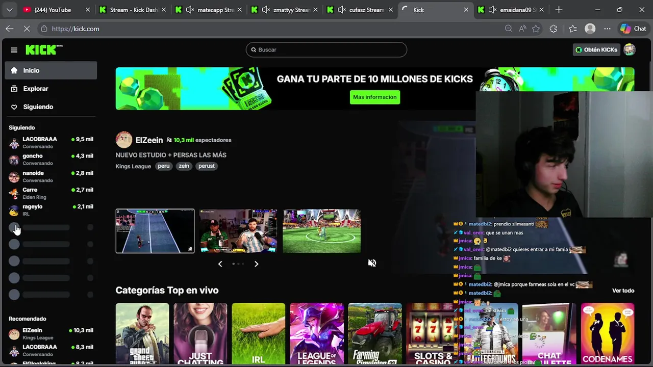Click Obtén KICKs button
The height and width of the screenshot is (367, 653).
coord(596,49)
